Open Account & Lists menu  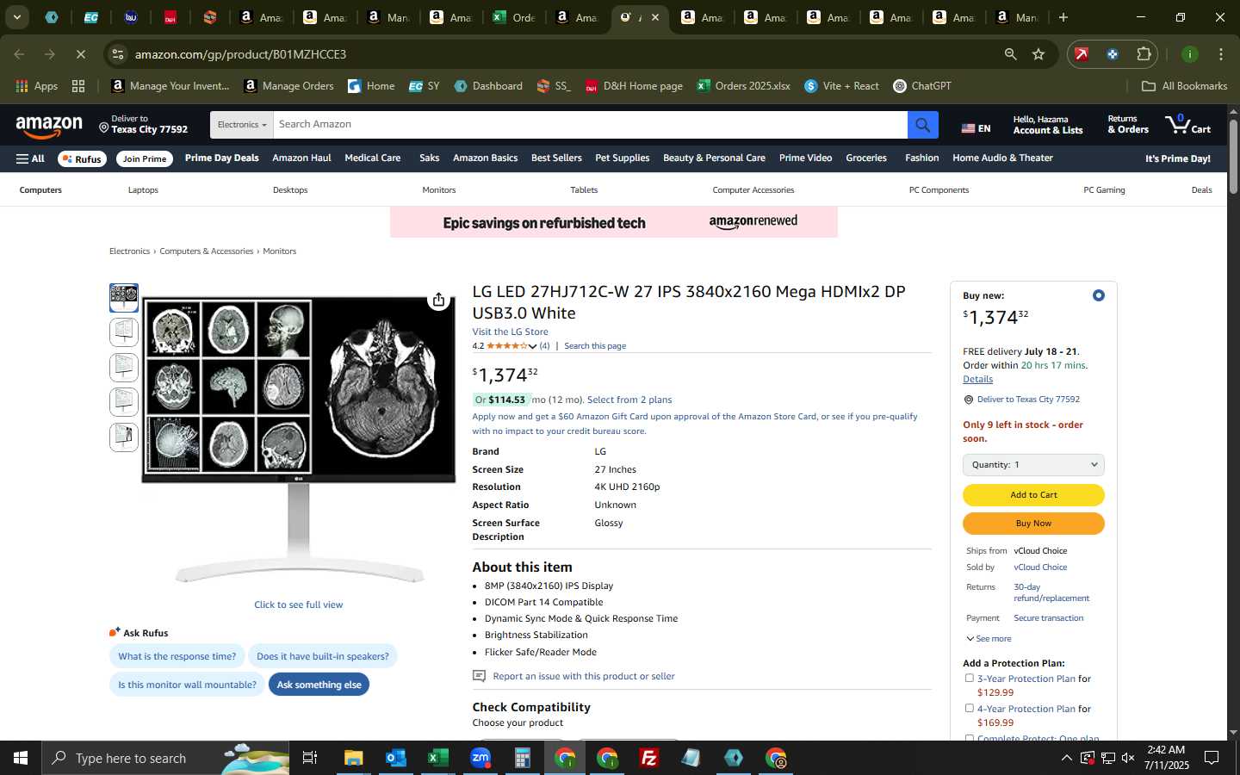coord(1048,125)
